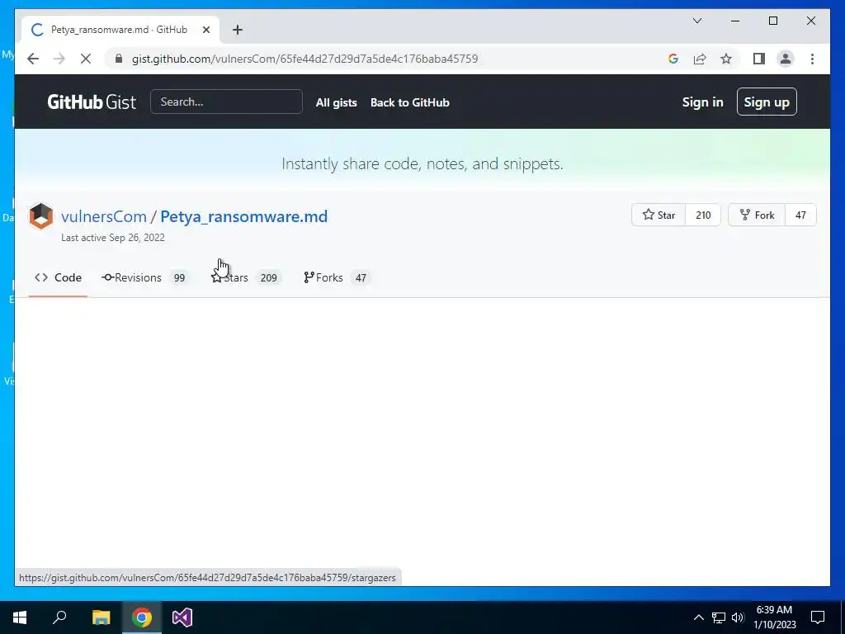845x634 pixels.
Task: Open the notification center icon
Action: click(818, 617)
